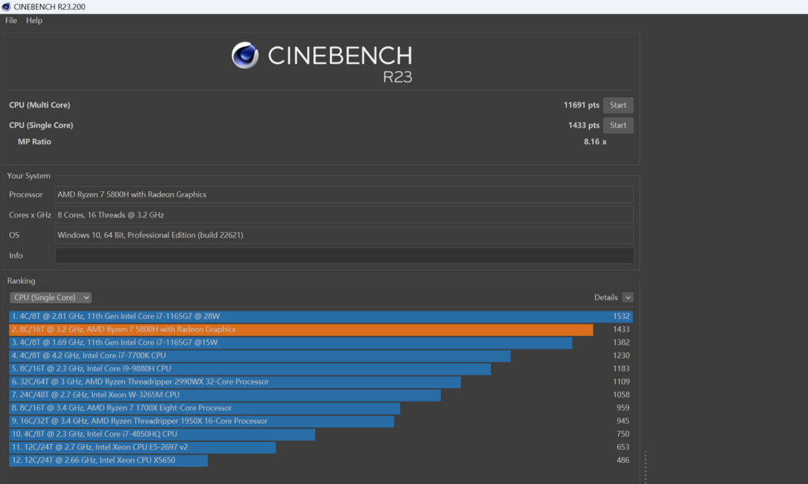
Task: Click the ranking score 750
Action: click(x=623, y=434)
